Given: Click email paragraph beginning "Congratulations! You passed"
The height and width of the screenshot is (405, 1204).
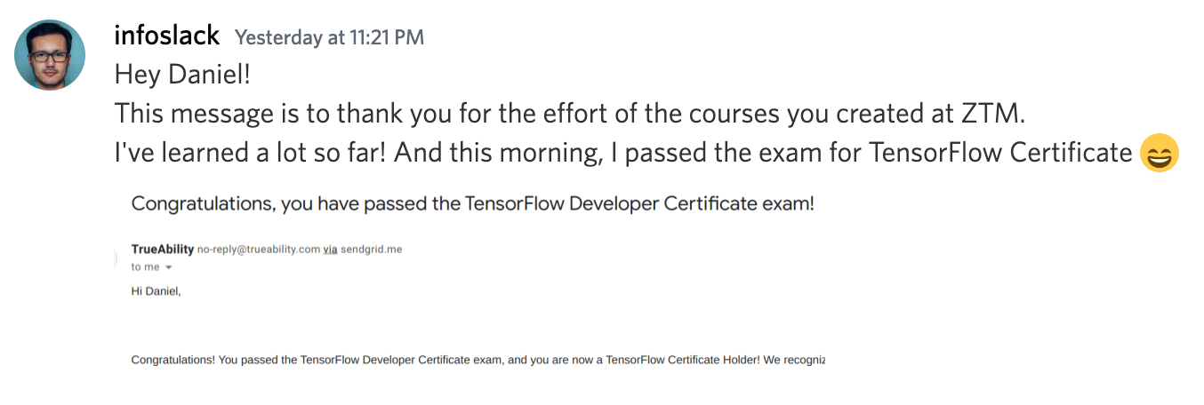Looking at the screenshot, I should coord(478,361).
